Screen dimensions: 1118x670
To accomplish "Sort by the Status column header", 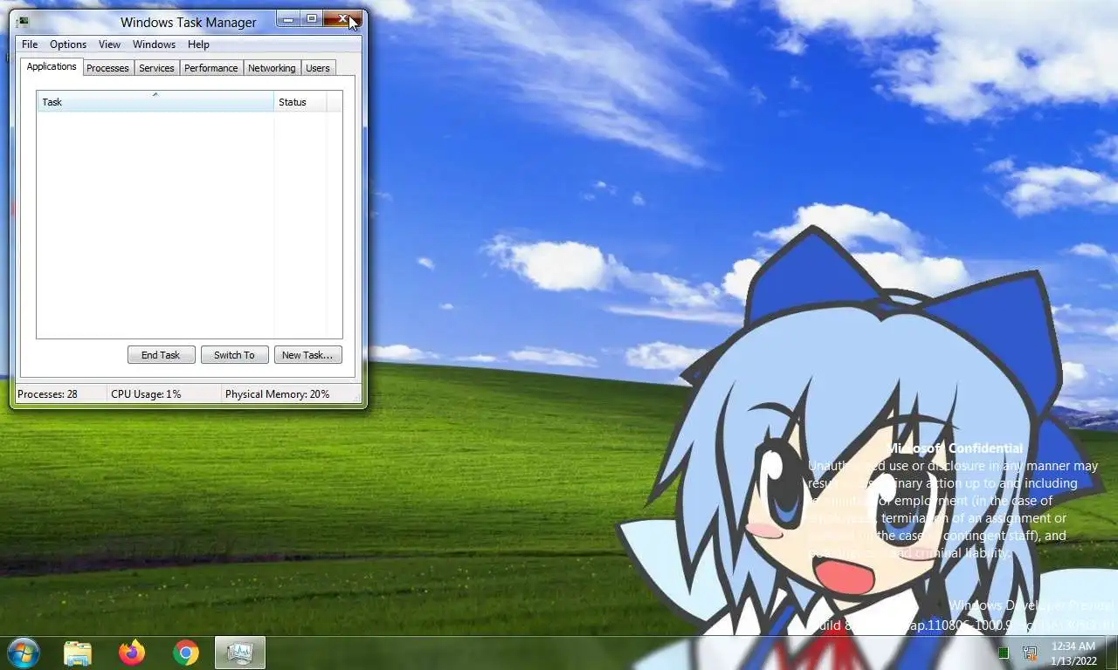I will click(300, 101).
